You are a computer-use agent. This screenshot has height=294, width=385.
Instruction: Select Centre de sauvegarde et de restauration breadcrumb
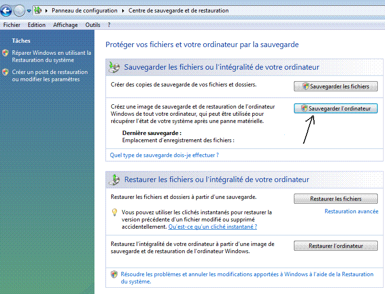click(178, 11)
